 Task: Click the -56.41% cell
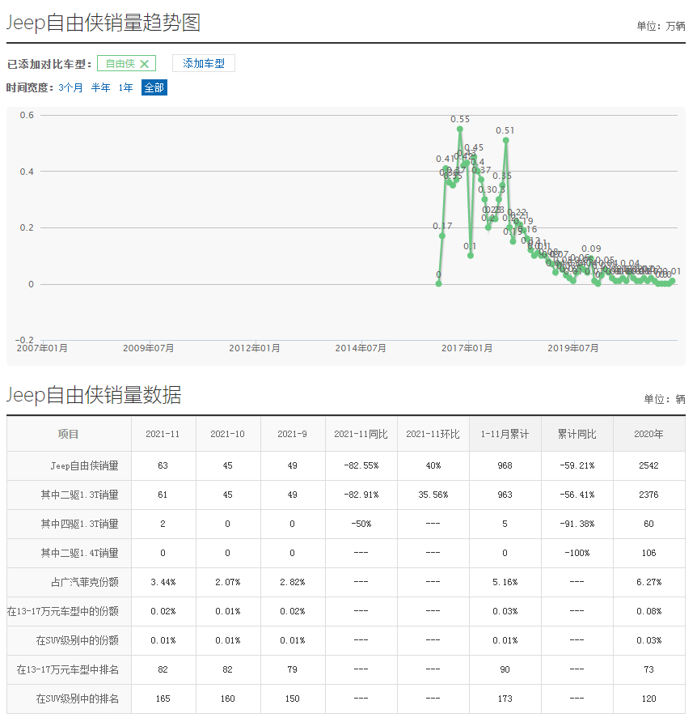click(577, 495)
